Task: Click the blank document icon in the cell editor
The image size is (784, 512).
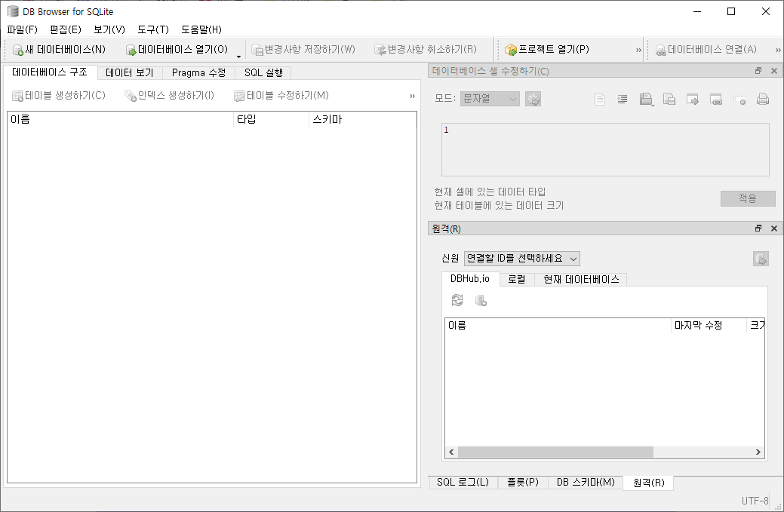Action: tap(599, 100)
